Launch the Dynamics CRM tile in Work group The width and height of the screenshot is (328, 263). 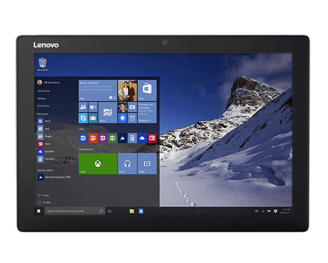(122, 138)
